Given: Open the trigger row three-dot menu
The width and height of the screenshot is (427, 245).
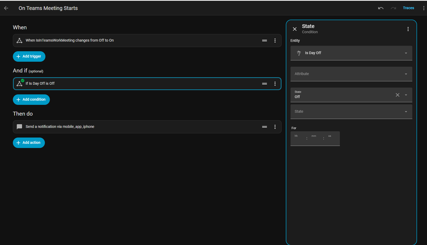Looking at the screenshot, I should point(275,41).
